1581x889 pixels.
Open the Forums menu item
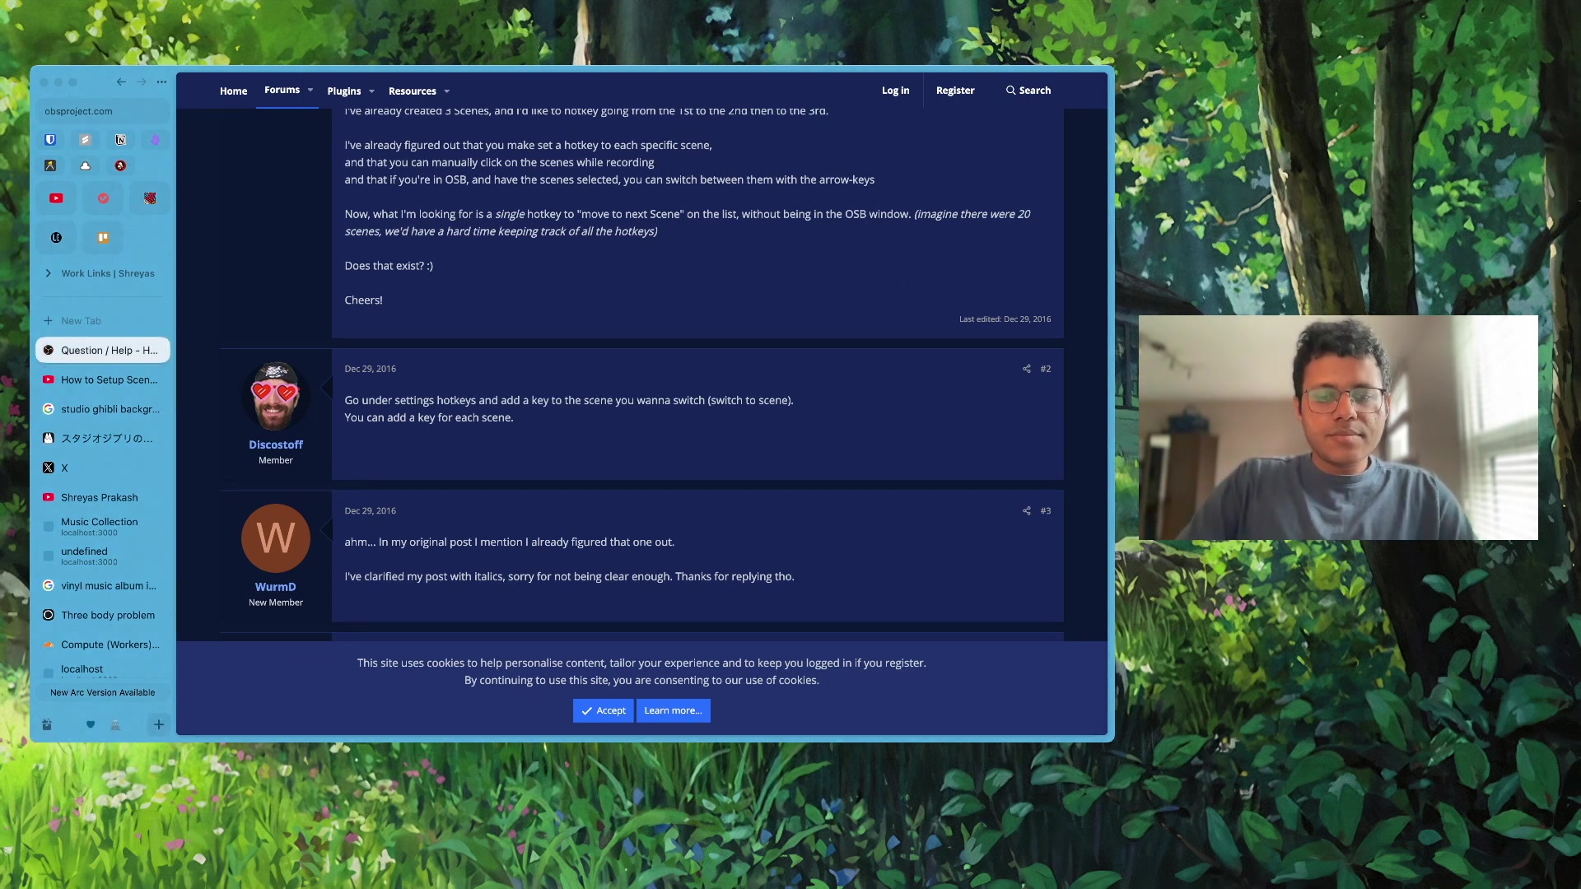click(x=282, y=90)
